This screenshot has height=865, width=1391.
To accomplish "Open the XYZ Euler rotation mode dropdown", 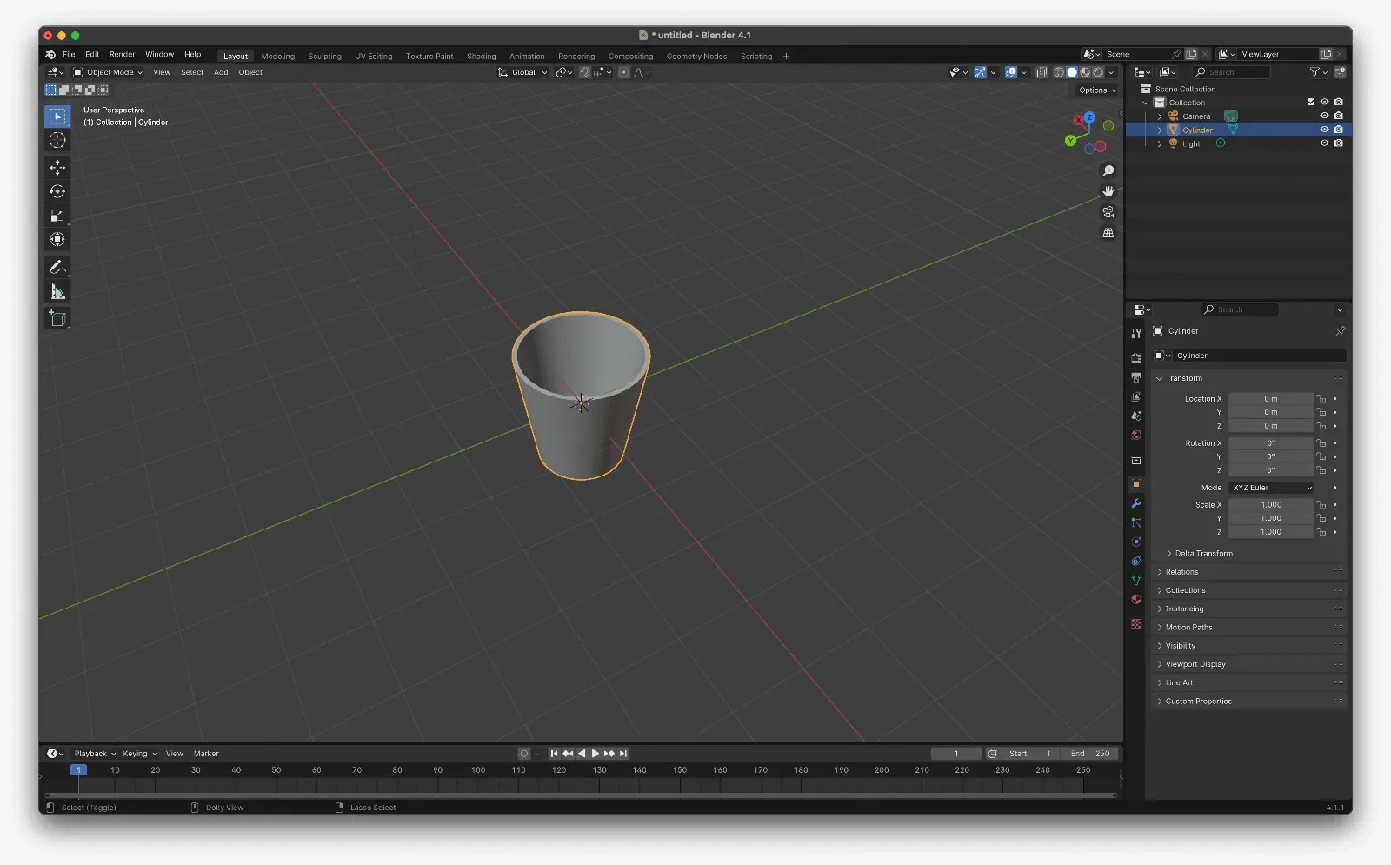I will coord(1271,488).
